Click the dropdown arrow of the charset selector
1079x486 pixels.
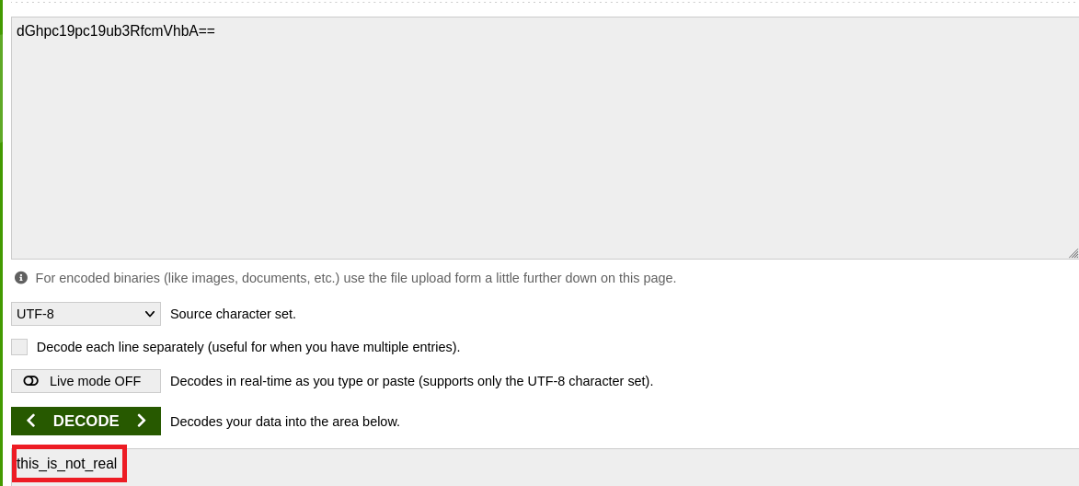(x=150, y=314)
